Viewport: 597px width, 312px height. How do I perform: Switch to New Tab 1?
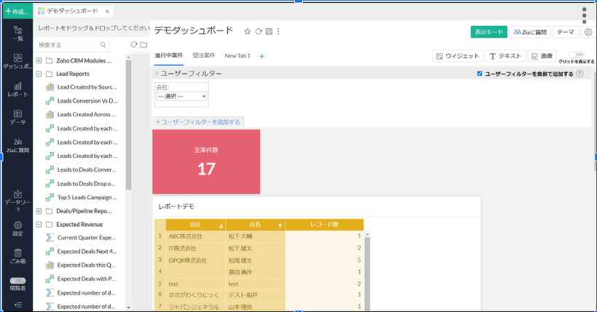click(237, 56)
